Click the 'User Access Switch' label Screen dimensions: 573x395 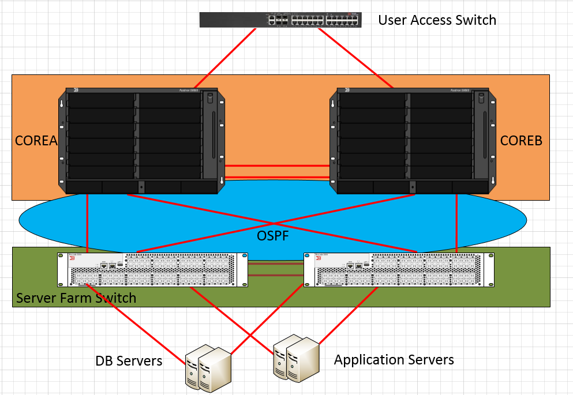(437, 20)
